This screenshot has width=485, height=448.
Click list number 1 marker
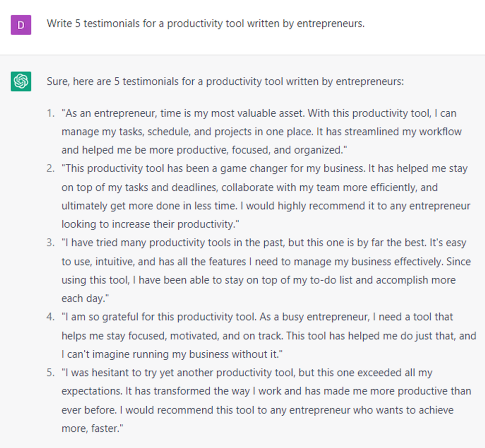pos(50,114)
